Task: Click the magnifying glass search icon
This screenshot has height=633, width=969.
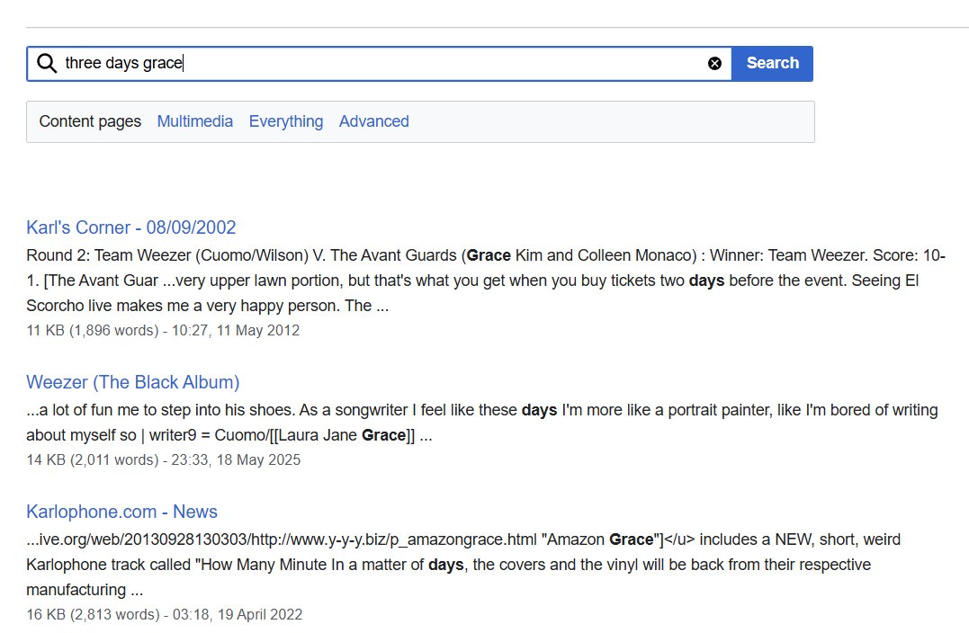Action: (47, 63)
